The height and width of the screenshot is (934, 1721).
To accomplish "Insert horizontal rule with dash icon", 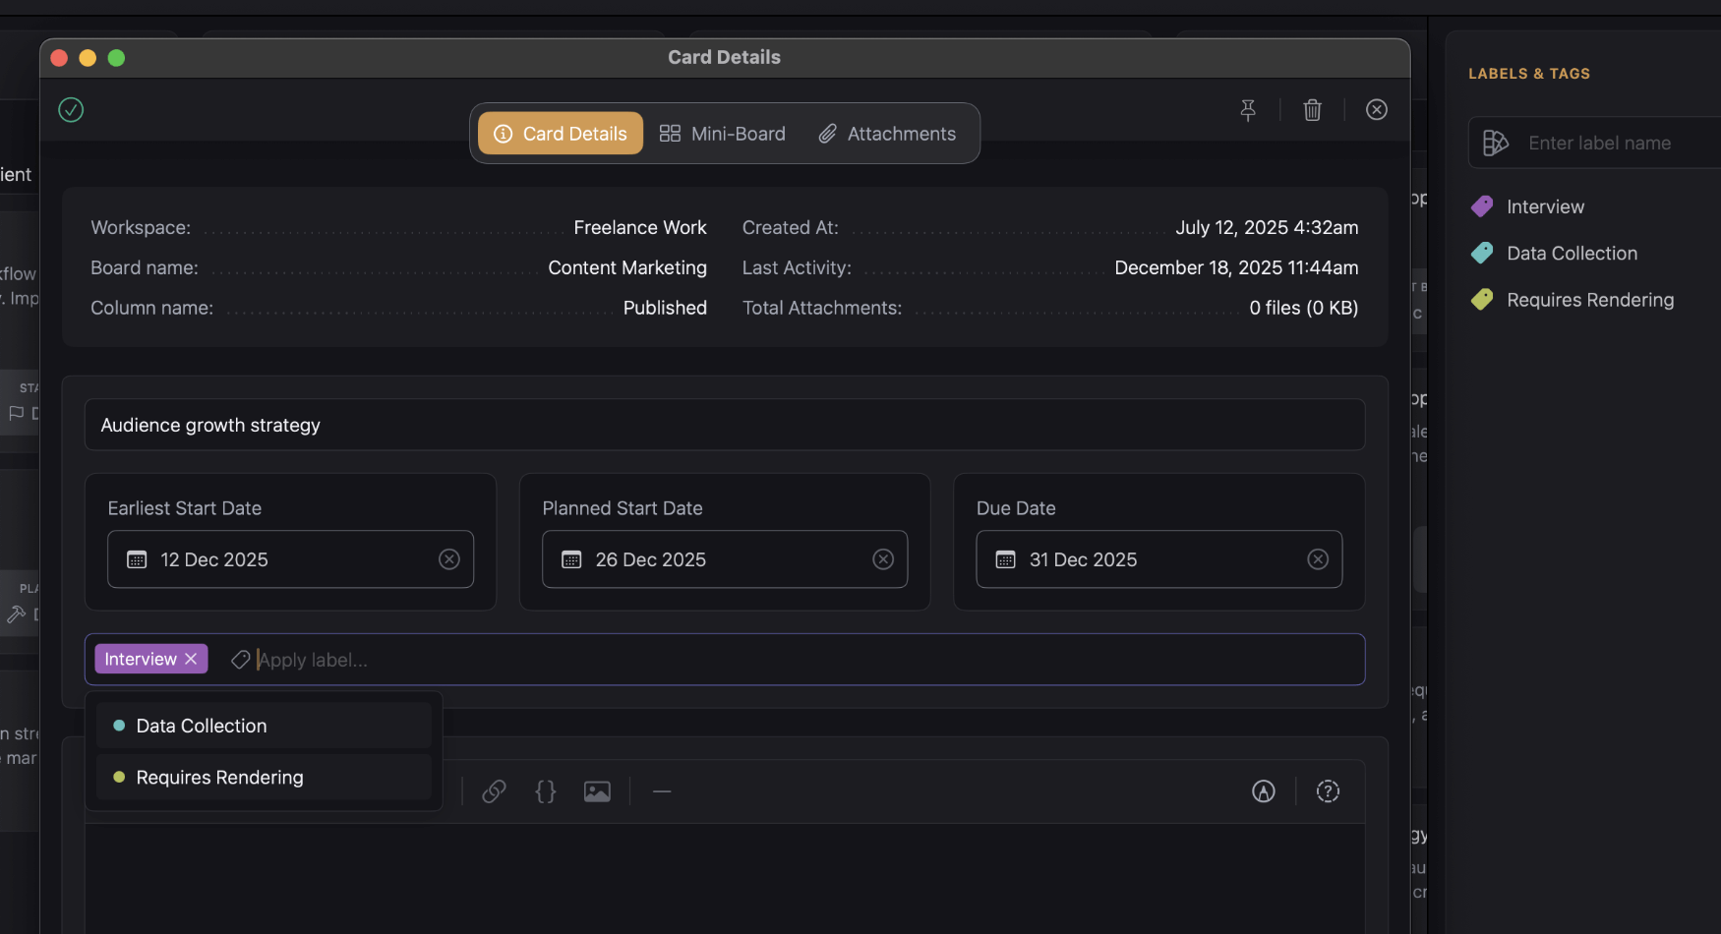I will click(662, 791).
